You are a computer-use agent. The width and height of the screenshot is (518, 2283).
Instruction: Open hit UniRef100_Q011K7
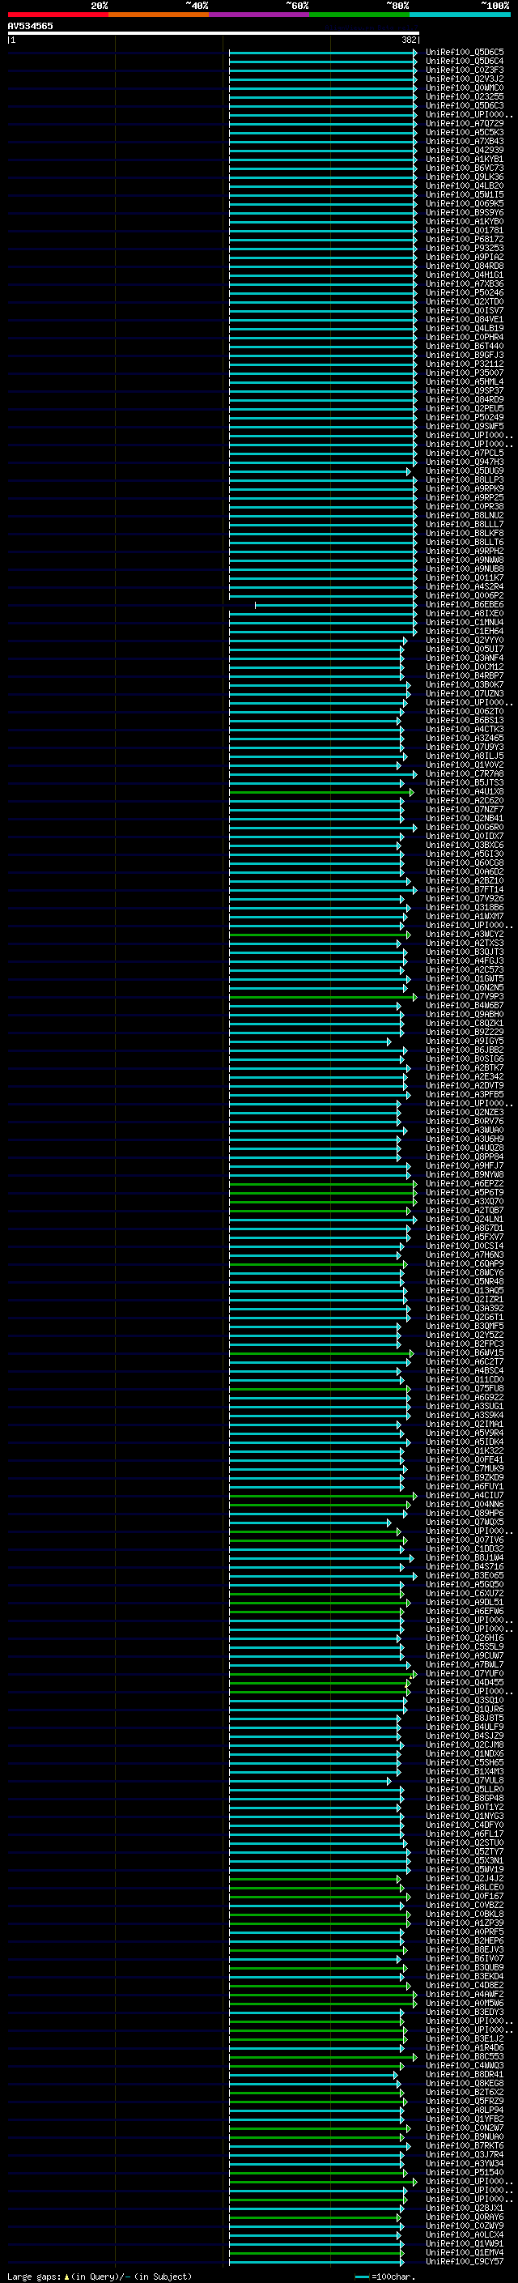(x=465, y=578)
